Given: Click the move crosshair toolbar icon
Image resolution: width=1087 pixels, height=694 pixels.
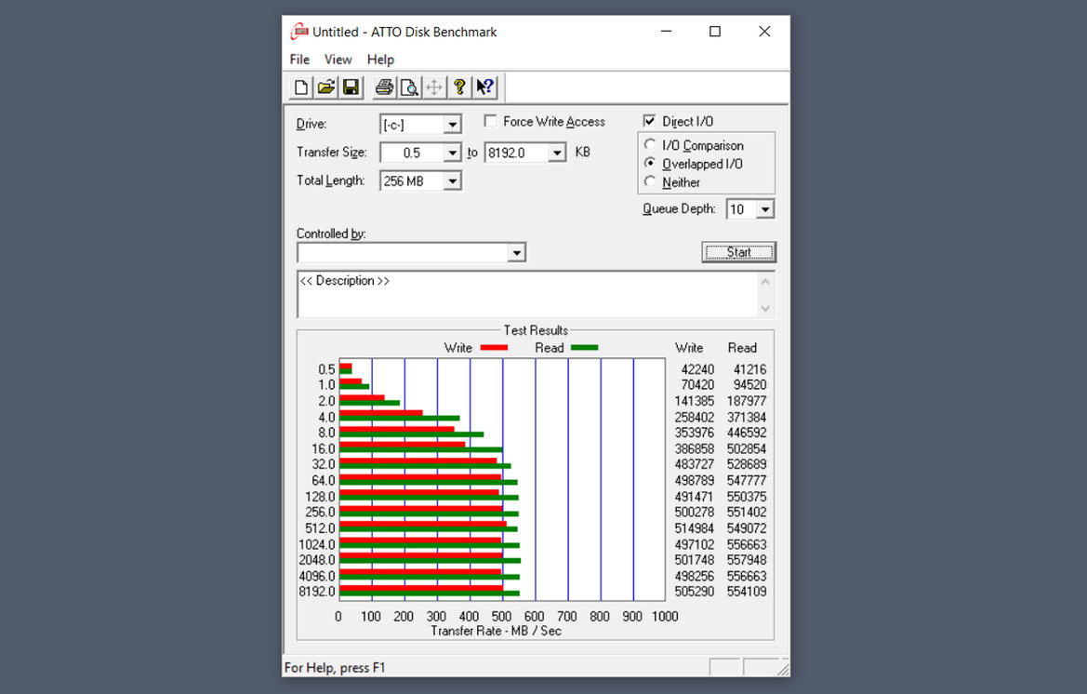Looking at the screenshot, I should click(434, 87).
